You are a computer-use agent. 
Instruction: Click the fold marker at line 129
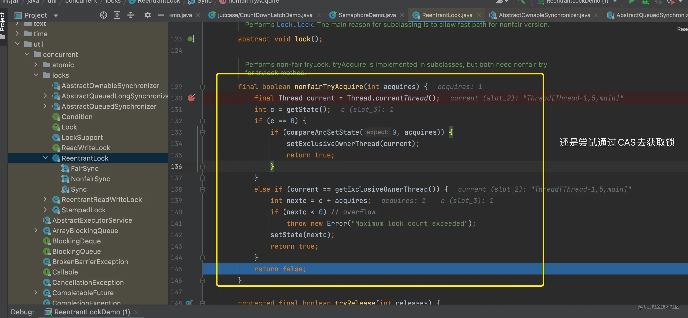click(x=203, y=87)
